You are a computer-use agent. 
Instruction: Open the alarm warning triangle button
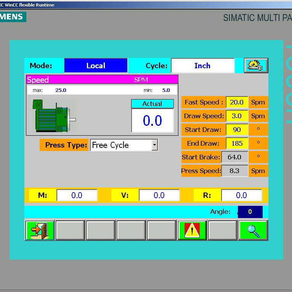point(192,230)
